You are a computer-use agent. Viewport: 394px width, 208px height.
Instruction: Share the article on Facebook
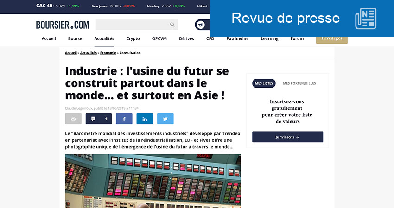pos(124,119)
